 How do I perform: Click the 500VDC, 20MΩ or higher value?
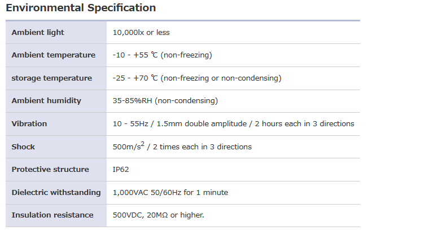(159, 215)
